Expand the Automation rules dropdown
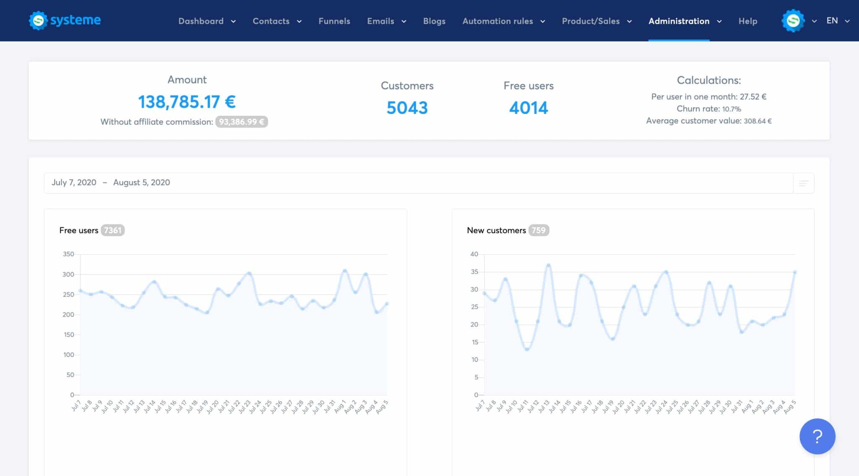 [503, 21]
